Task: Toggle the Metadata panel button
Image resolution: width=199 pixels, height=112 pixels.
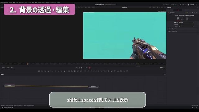Action: (183, 5)
